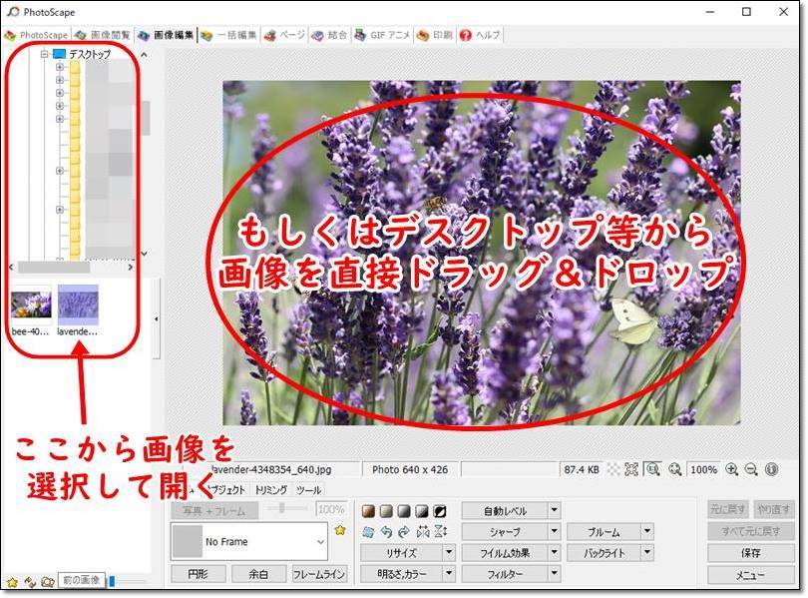808x598 pixels.
Task: Open photo info with the round i icon
Action: pos(771,469)
